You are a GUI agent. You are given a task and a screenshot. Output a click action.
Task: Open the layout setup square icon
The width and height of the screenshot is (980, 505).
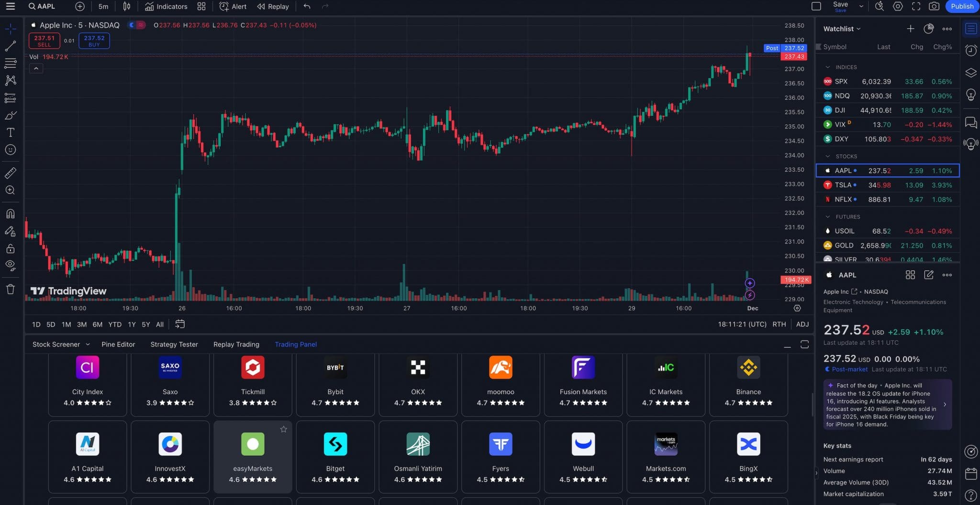coord(816,6)
